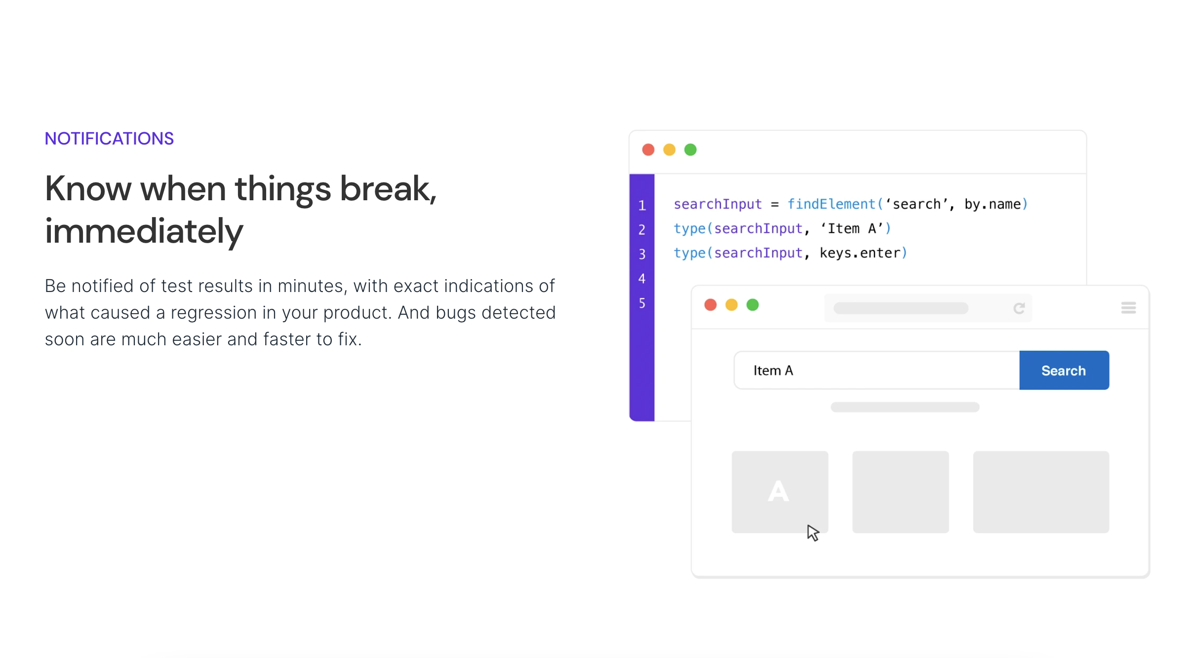Click line number 4 in code gutter

point(642,278)
